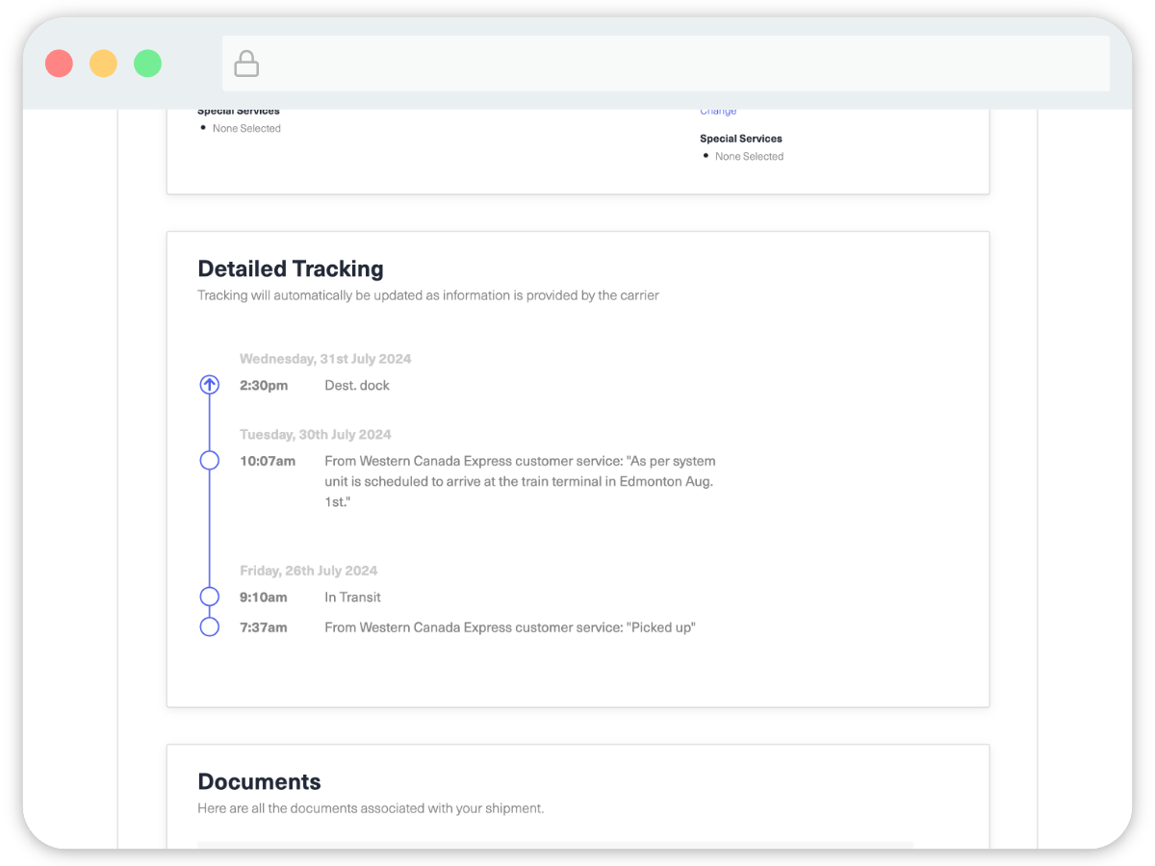Click the Tuesday, 30th July 2024 date label

pyautogui.click(x=316, y=435)
